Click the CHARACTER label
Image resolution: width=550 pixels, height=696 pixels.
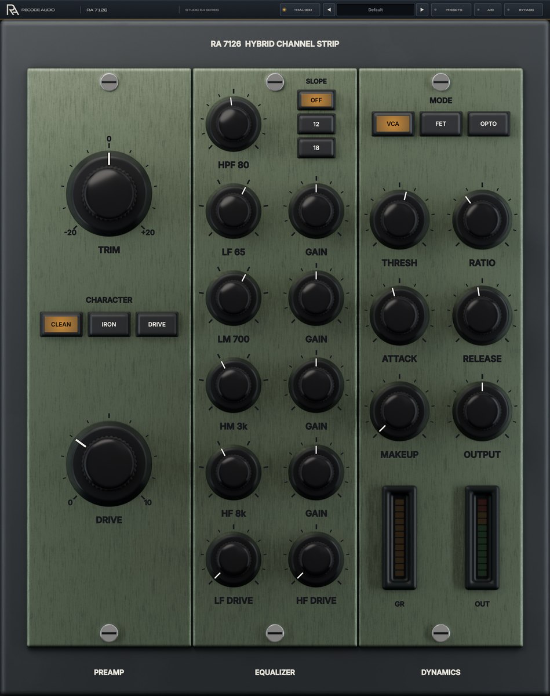coord(109,300)
